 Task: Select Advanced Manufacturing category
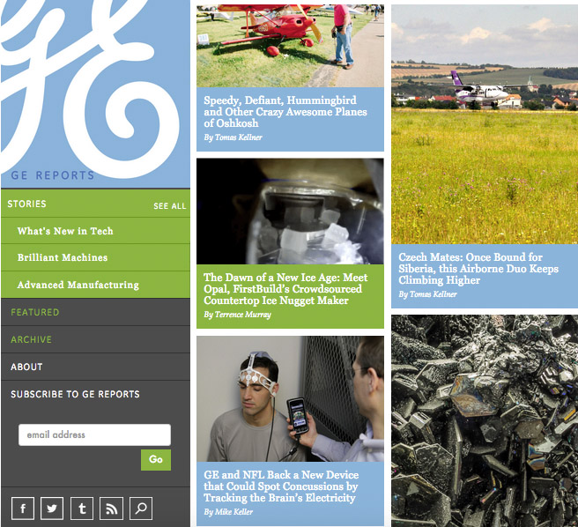[95, 285]
